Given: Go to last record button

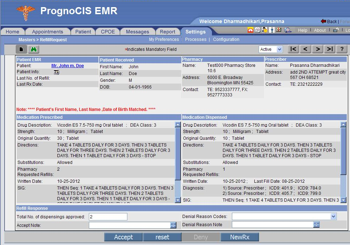Looking at the screenshot, I should point(330,49).
